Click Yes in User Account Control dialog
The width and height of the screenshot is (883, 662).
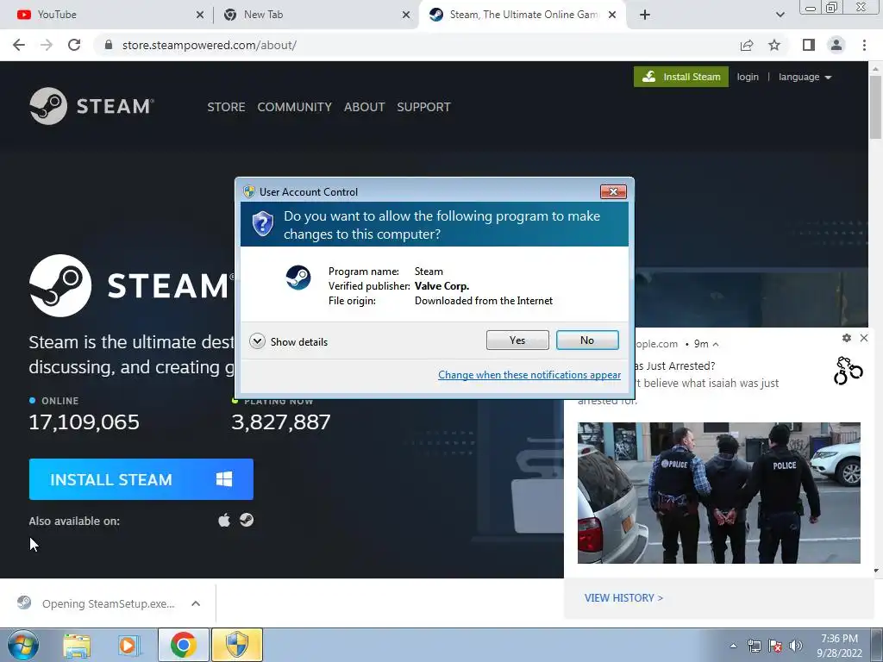[x=517, y=340]
